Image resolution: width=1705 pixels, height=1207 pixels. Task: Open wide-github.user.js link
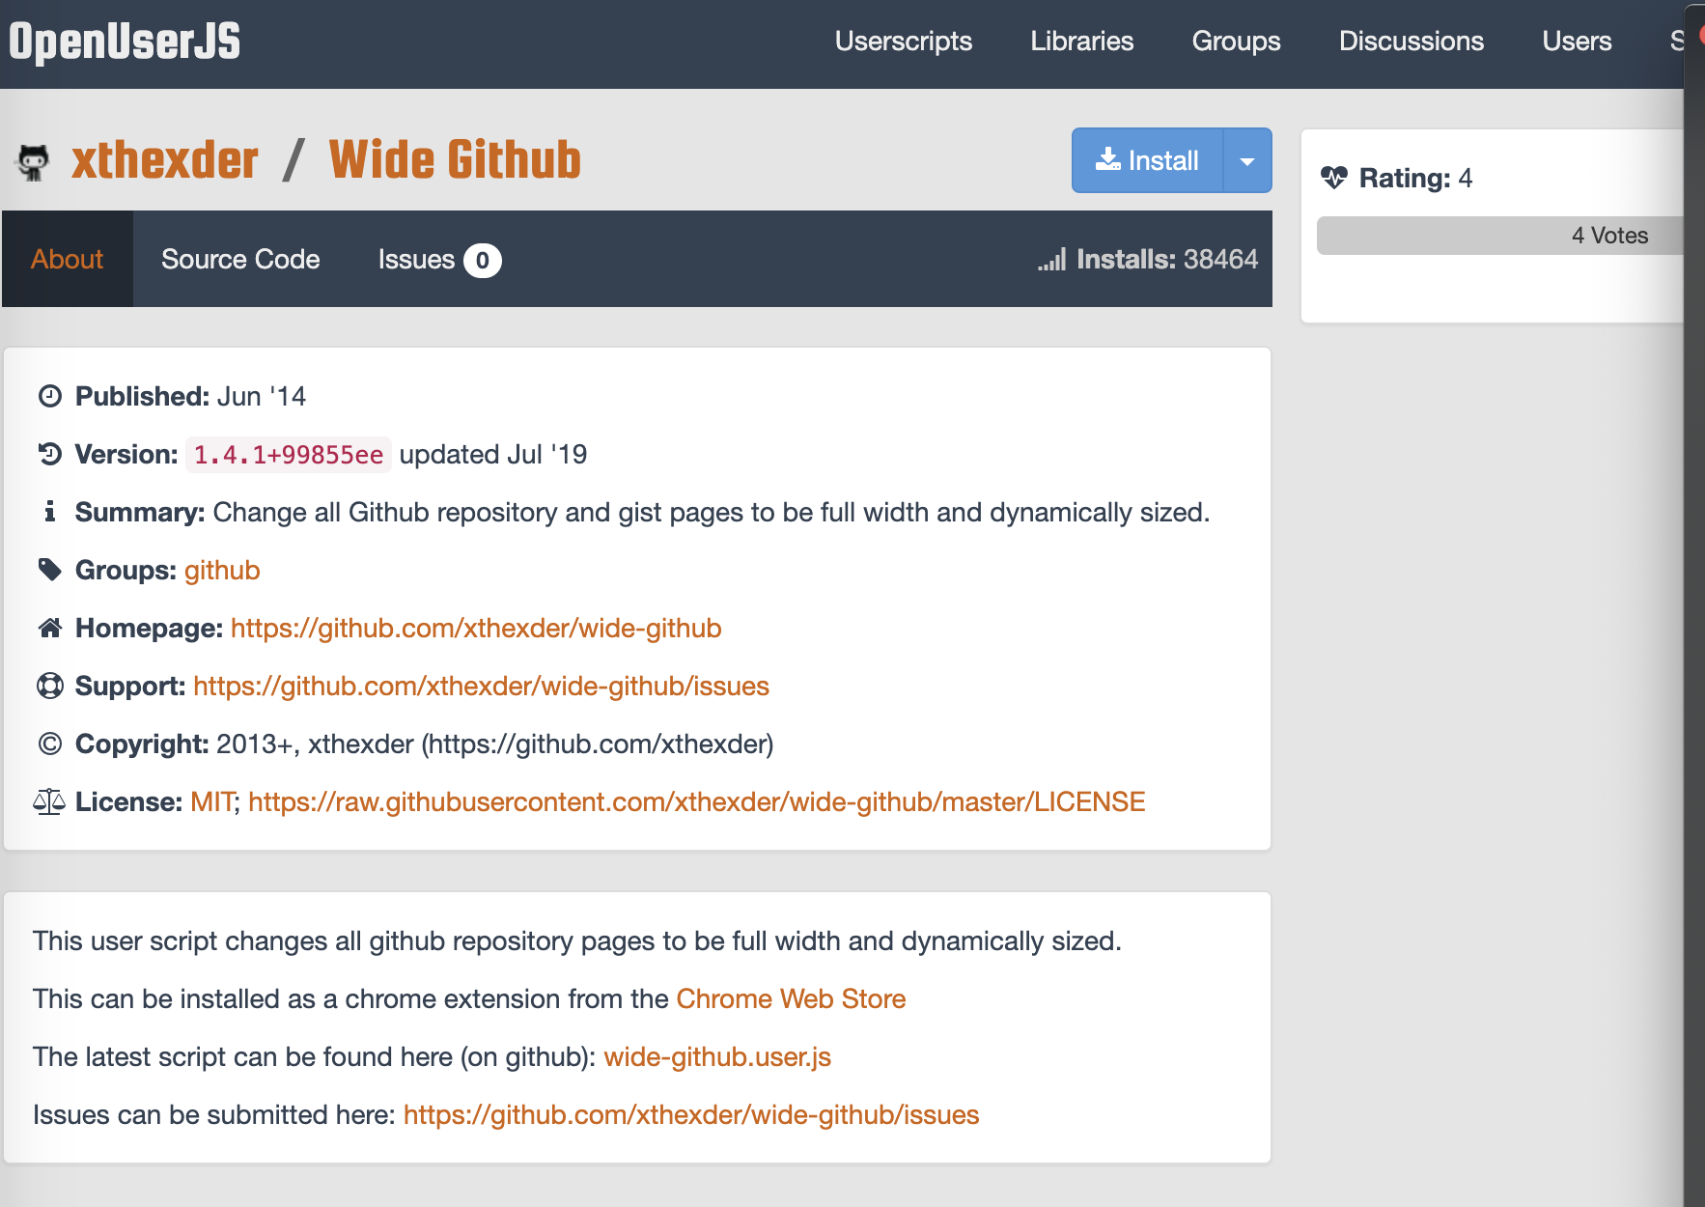[717, 1056]
